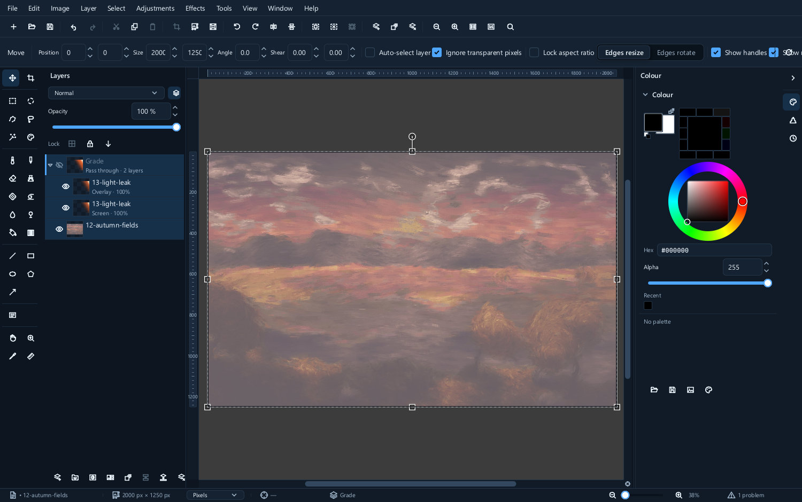Flip the image horizontally
Screen dimensions: 802x502
[273, 27]
